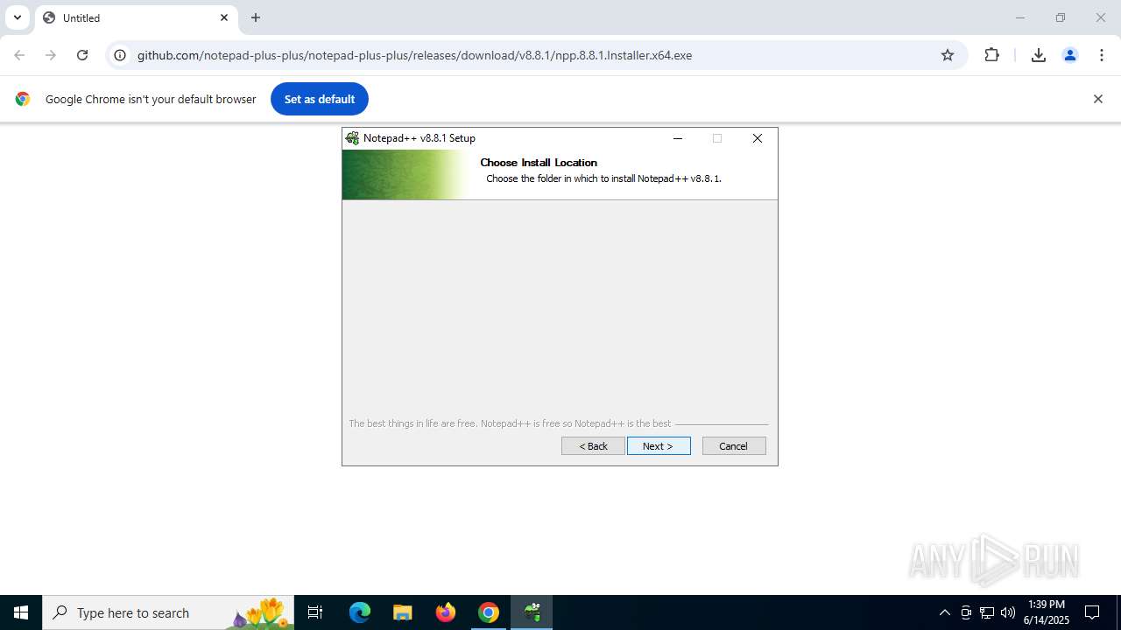Set Chrome as default browser
This screenshot has height=630, width=1121.
(x=319, y=99)
